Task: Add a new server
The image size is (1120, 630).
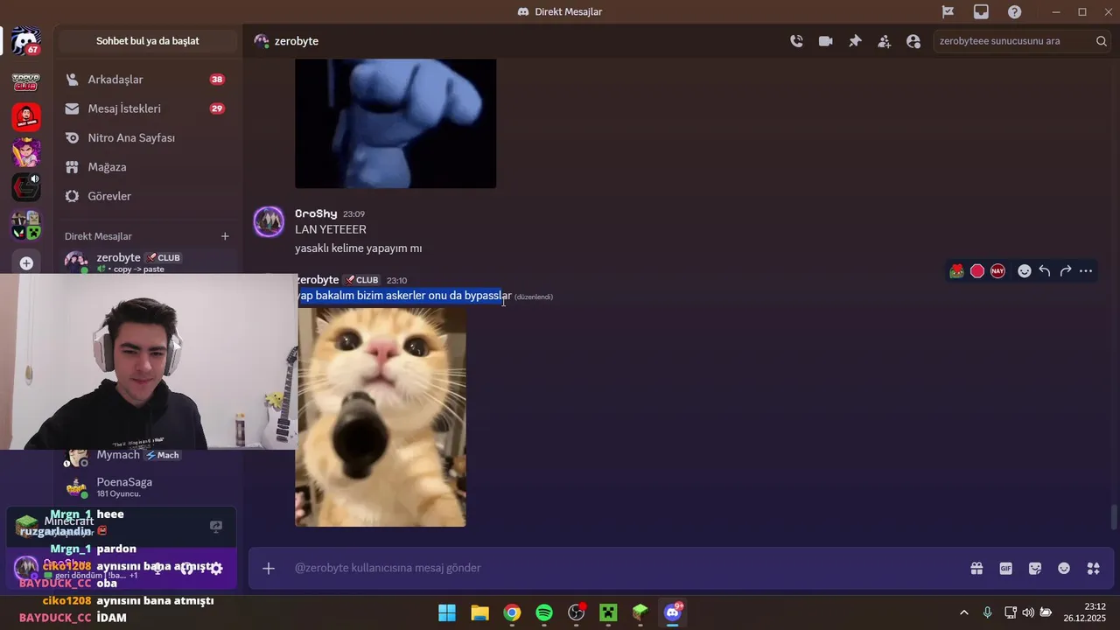Action: [x=26, y=262]
